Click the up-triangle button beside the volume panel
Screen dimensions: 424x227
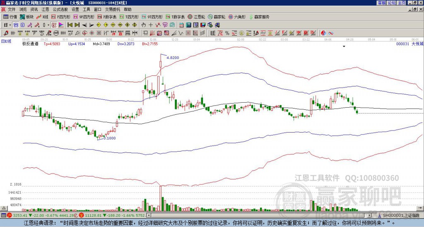coord(4,208)
